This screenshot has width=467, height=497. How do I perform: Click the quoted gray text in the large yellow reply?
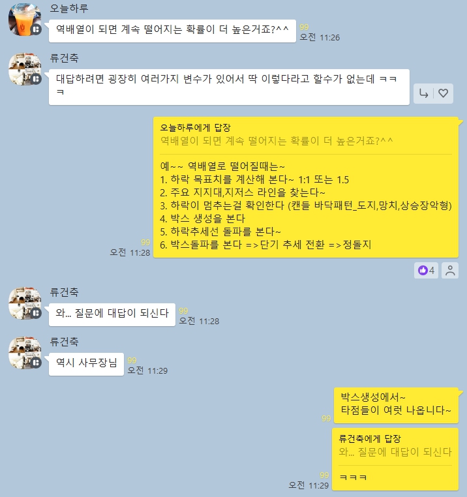pos(277,141)
